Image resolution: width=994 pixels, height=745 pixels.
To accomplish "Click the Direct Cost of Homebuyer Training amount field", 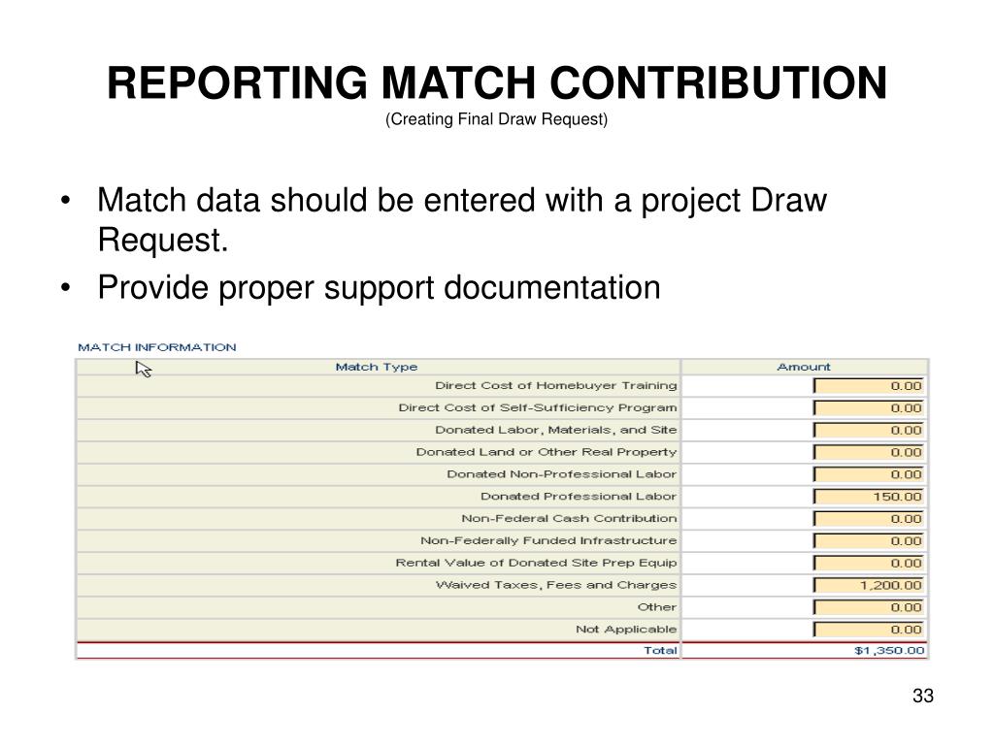I will [869, 386].
